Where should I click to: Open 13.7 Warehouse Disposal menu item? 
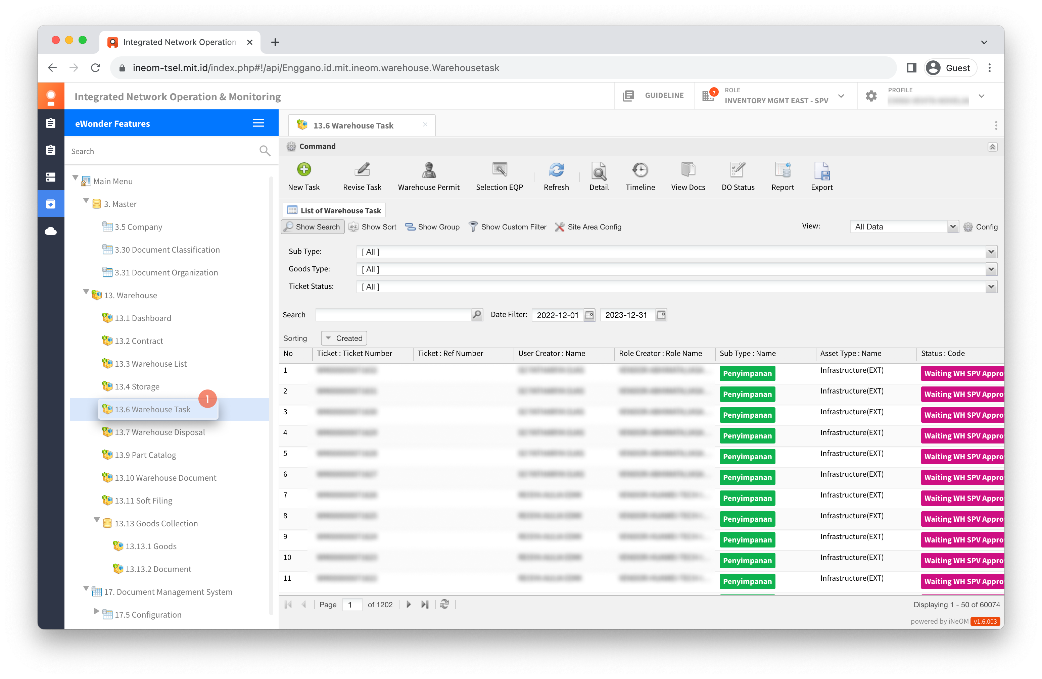pyautogui.click(x=154, y=432)
